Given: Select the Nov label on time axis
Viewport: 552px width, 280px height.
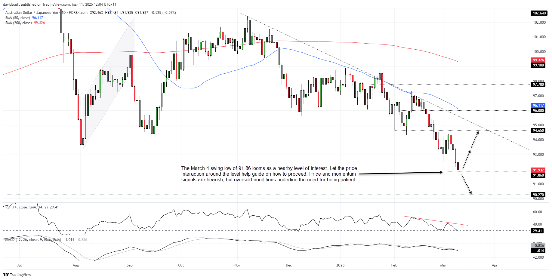Looking at the screenshot, I should (237, 265).
